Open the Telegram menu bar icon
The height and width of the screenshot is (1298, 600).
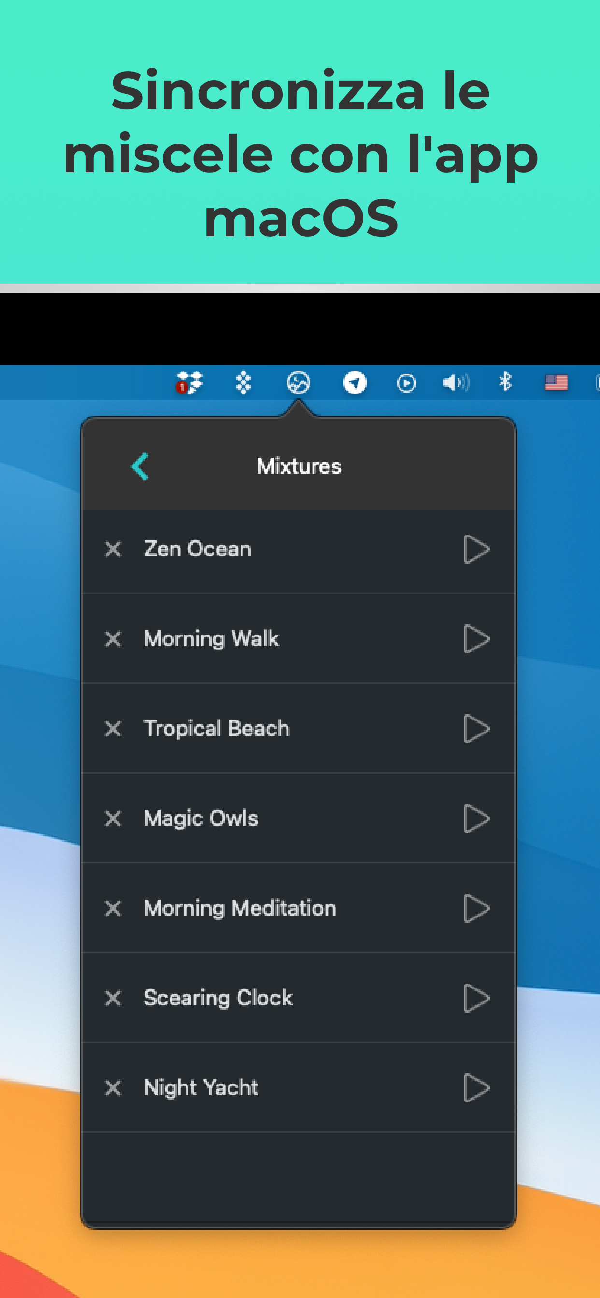pos(355,383)
